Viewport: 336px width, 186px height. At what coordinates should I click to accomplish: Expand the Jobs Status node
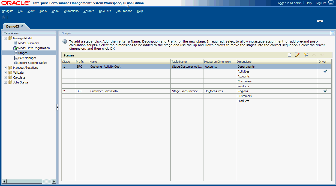tap(5, 82)
